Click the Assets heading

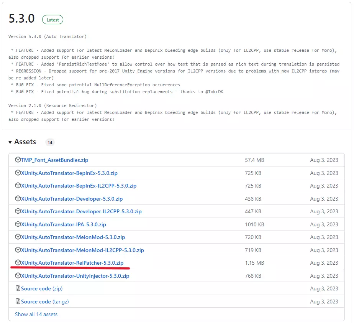(x=25, y=142)
